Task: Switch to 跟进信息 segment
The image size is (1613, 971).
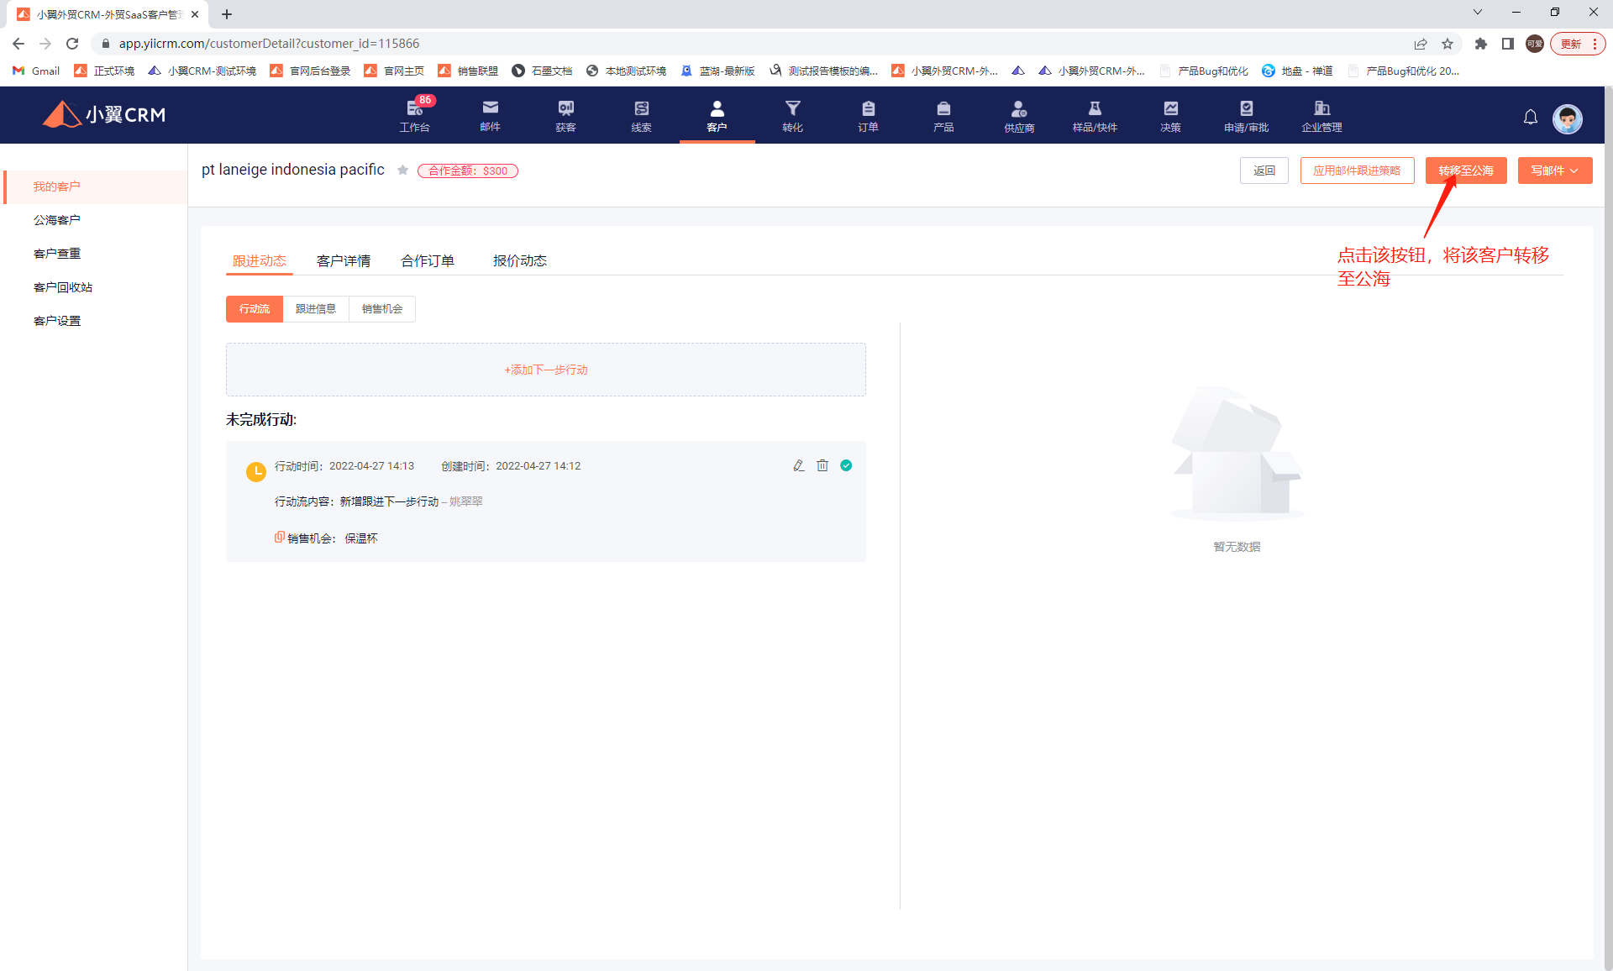Action: [x=316, y=309]
